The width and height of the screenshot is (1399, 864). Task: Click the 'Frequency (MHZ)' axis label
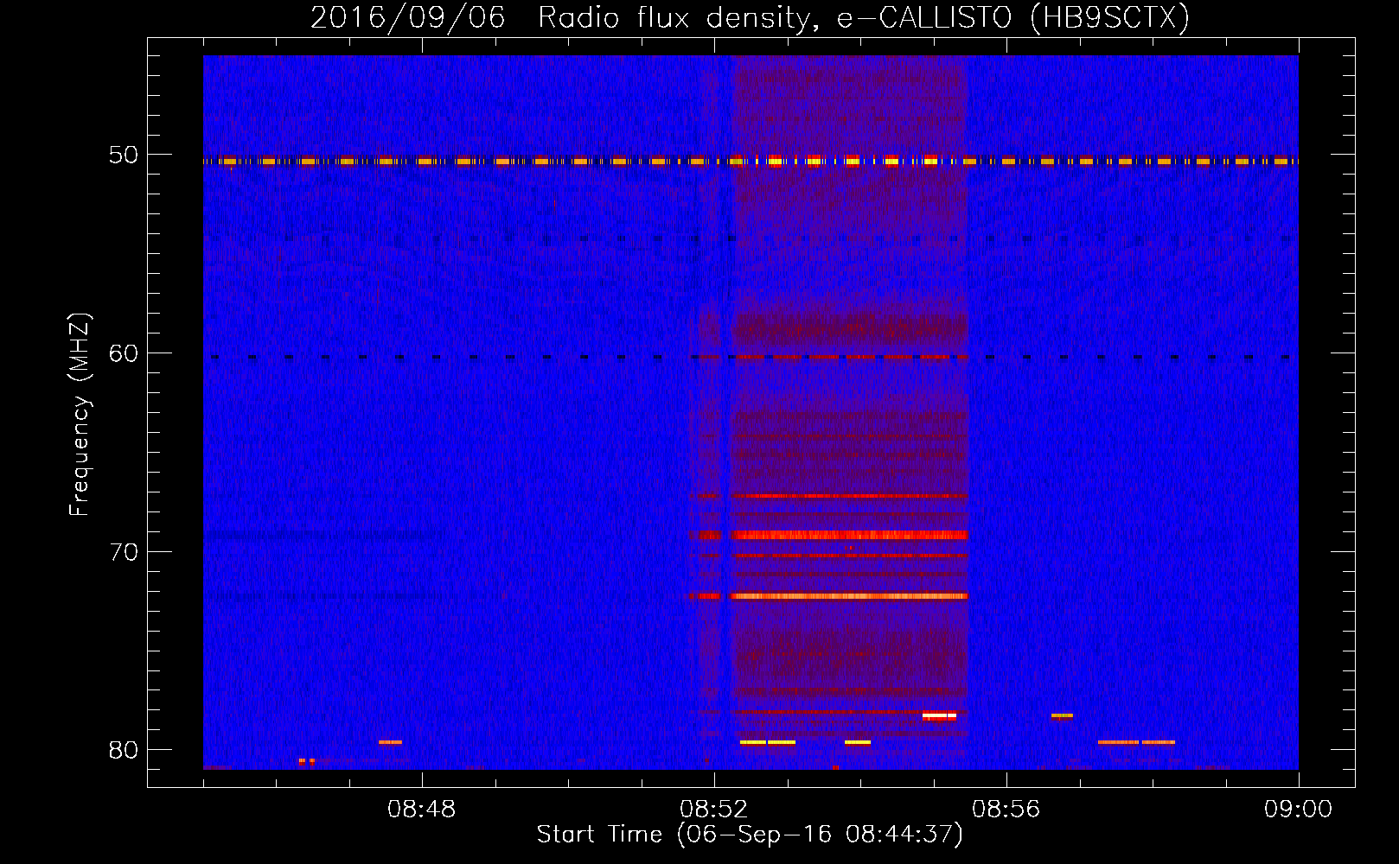click(x=79, y=415)
